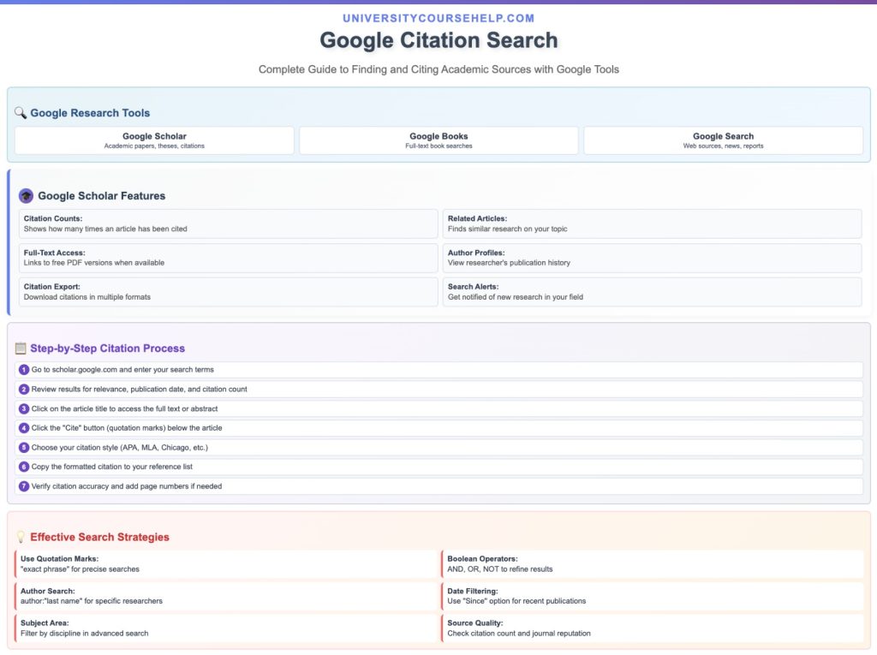
Task: Select the target icon next to Google Scholar Features
Action: click(x=26, y=195)
